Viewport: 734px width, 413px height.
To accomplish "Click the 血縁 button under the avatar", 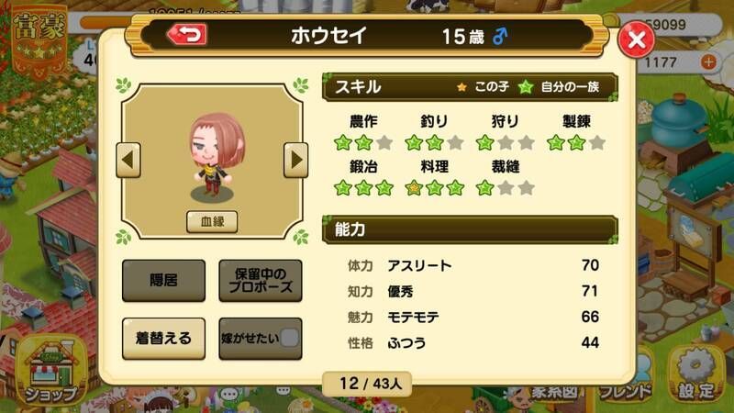I will (x=212, y=221).
